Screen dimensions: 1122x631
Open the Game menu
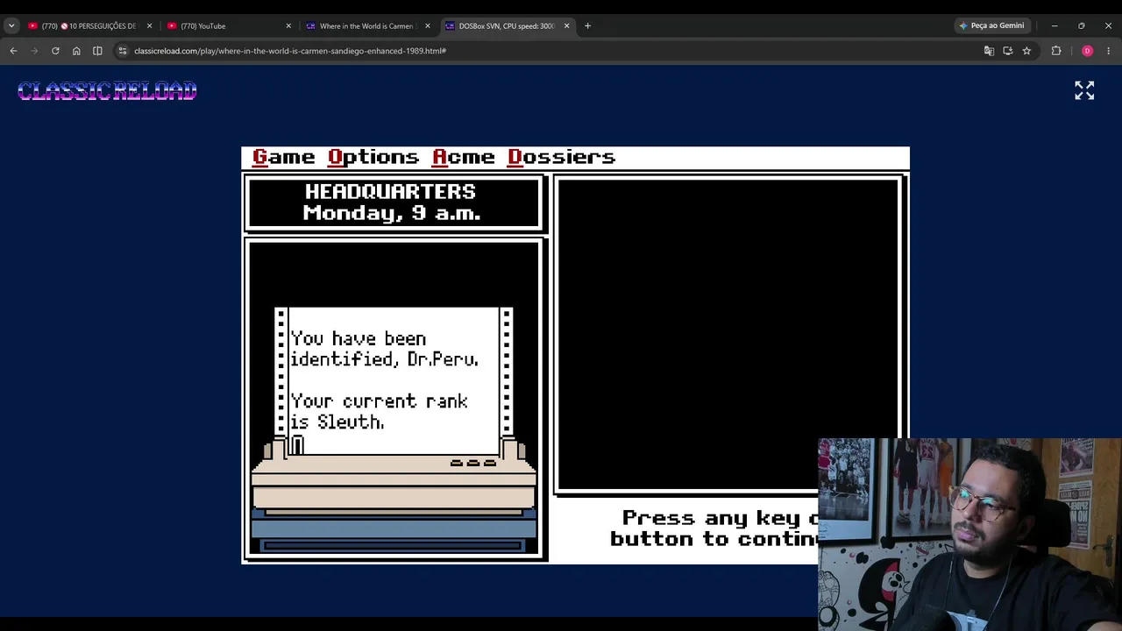(x=283, y=157)
